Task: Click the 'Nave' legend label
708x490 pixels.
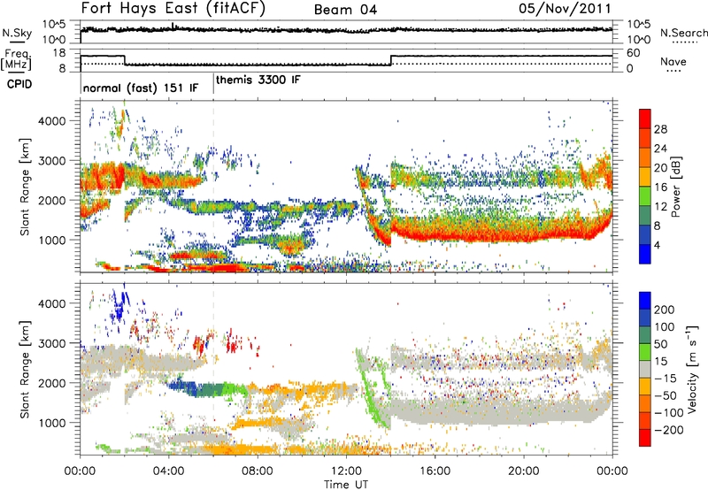Action: pyautogui.click(x=673, y=62)
